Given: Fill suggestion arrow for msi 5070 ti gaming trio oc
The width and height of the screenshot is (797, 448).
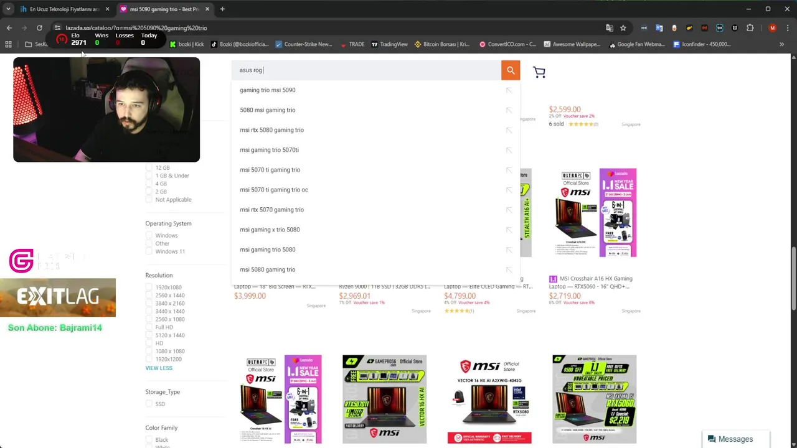Looking at the screenshot, I should coord(509,190).
